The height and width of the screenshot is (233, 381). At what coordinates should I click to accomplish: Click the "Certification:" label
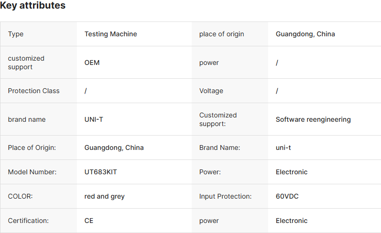pyautogui.click(x=29, y=221)
